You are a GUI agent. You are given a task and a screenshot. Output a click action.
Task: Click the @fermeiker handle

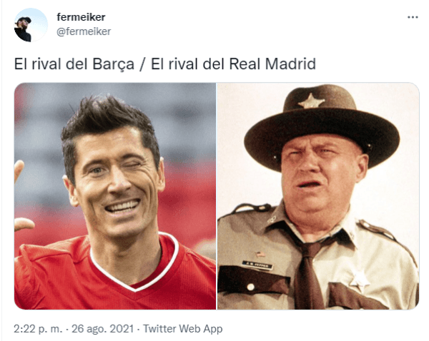point(84,31)
